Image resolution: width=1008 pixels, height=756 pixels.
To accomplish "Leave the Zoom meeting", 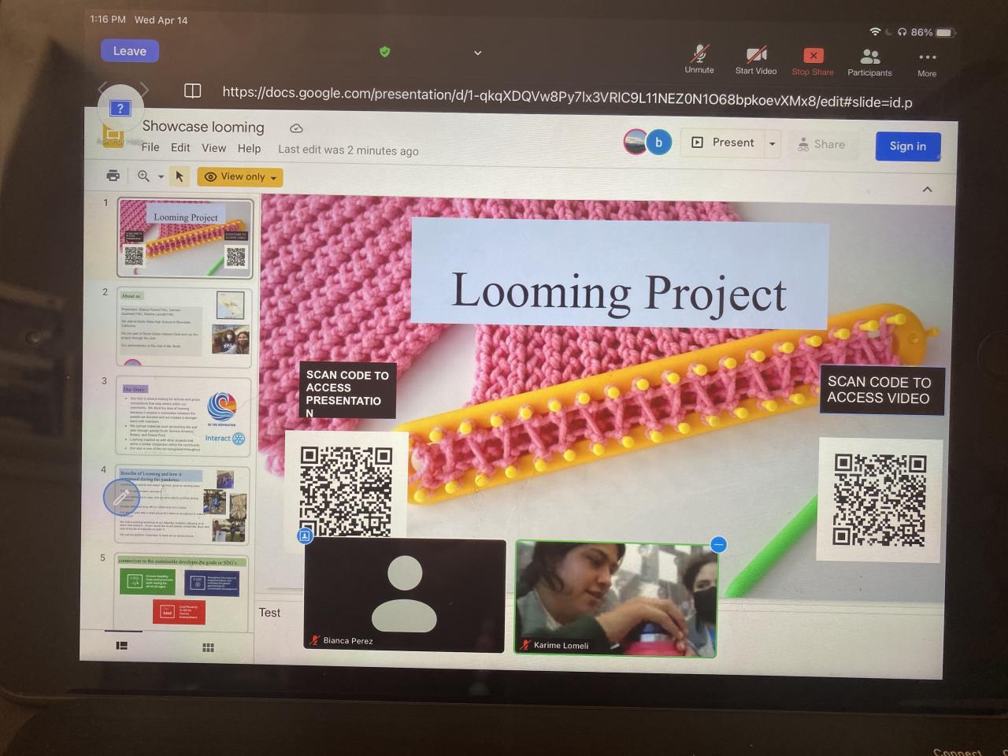I will [x=130, y=51].
